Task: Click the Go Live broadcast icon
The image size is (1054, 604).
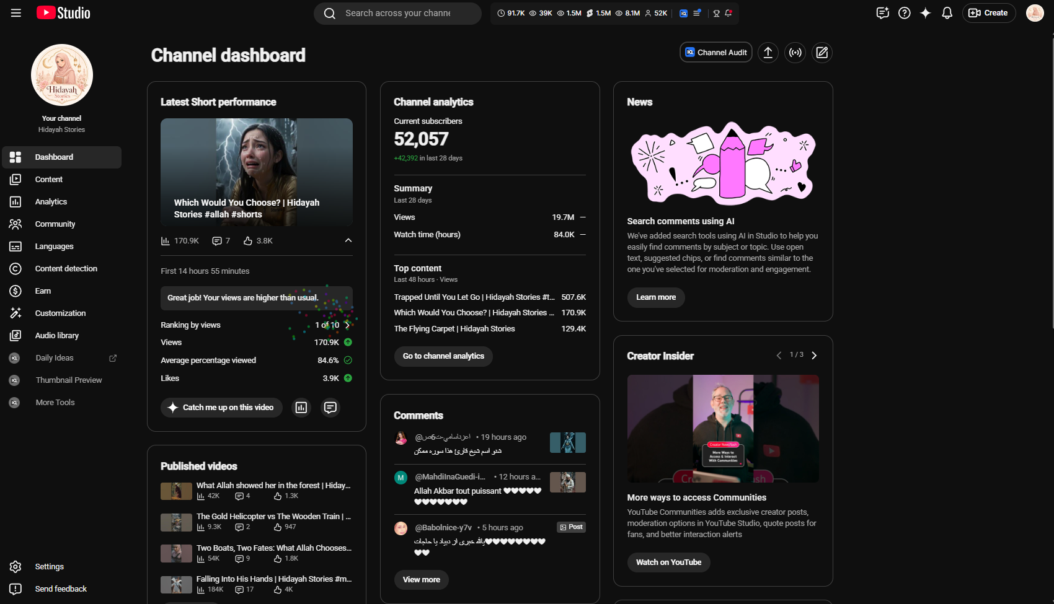Action: (x=795, y=53)
